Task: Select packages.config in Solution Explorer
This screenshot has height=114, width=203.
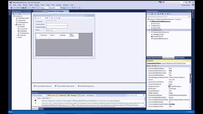Action: click(x=158, y=35)
